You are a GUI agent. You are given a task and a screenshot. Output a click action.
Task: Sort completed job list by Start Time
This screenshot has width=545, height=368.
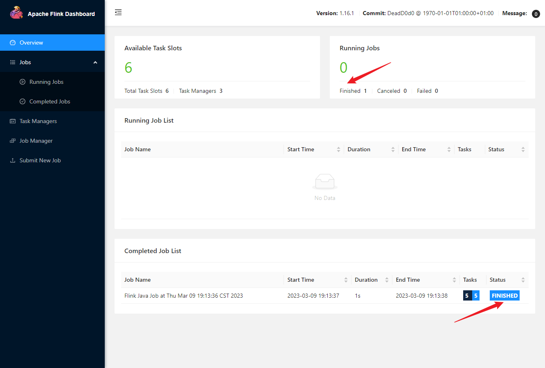coord(346,280)
